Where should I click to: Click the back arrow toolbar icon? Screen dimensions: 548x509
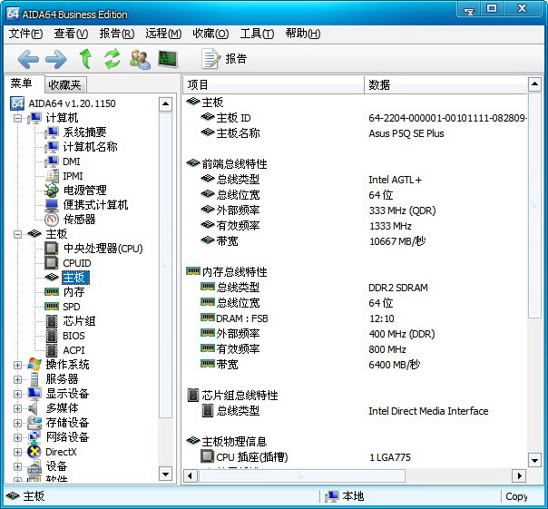click(28, 60)
